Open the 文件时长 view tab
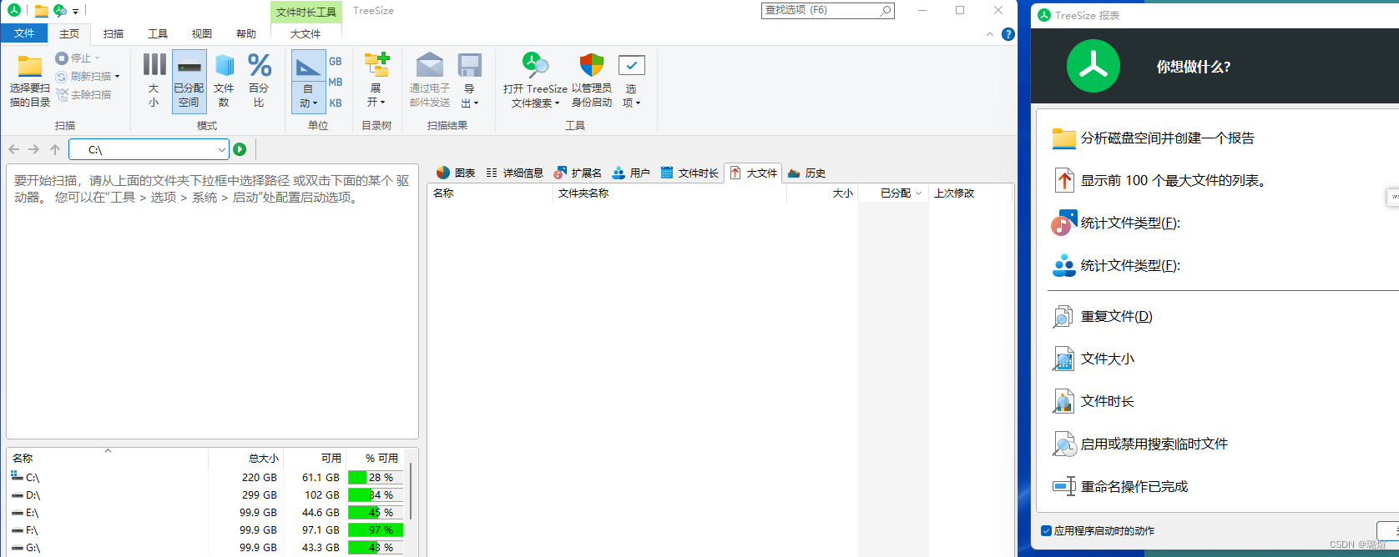Image resolution: width=1399 pixels, height=557 pixels. 689,173
